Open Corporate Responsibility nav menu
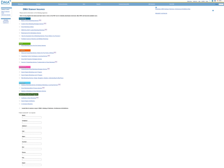 (x=124, y=4)
